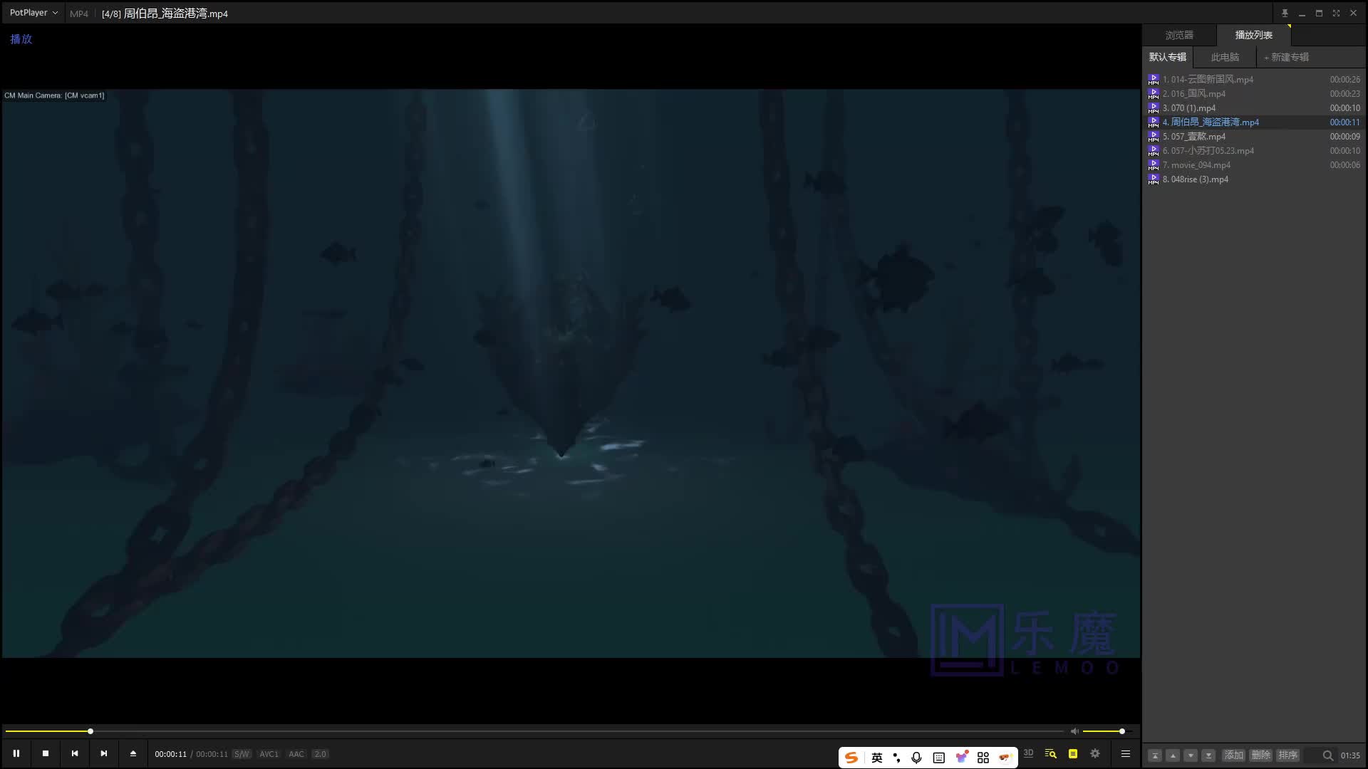Viewport: 1368px width, 769px height.
Task: Skip to the next track
Action: [104, 753]
